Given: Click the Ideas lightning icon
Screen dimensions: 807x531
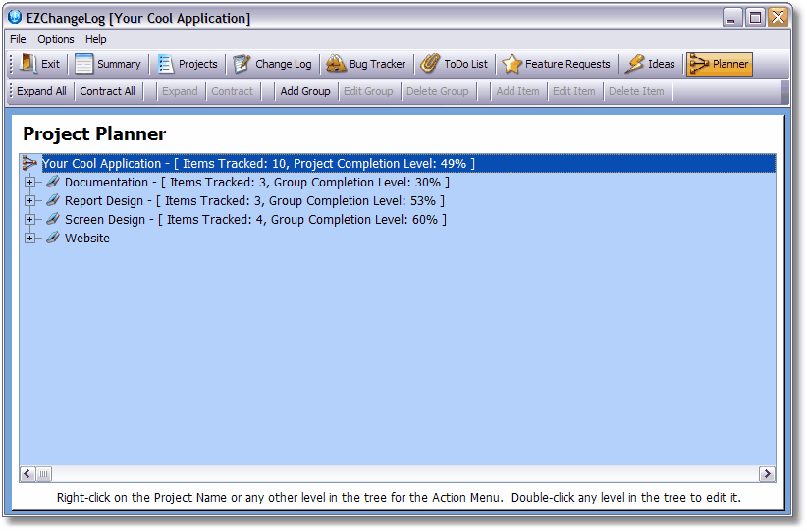Looking at the screenshot, I should (634, 64).
